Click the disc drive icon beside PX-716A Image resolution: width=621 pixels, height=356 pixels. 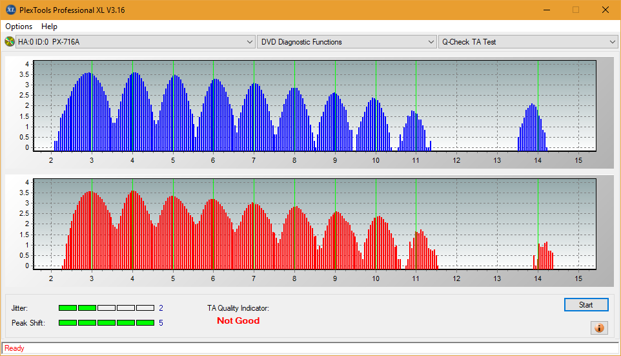pyautogui.click(x=9, y=41)
